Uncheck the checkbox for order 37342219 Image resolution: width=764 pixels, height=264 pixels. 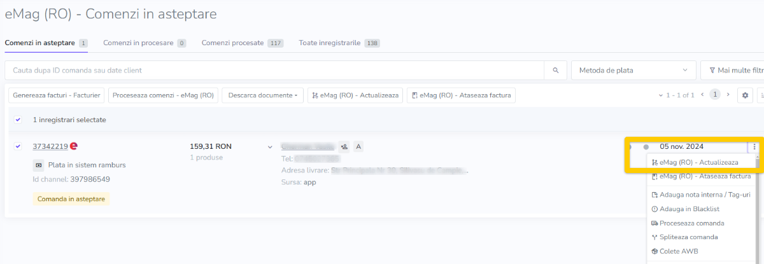tap(18, 146)
